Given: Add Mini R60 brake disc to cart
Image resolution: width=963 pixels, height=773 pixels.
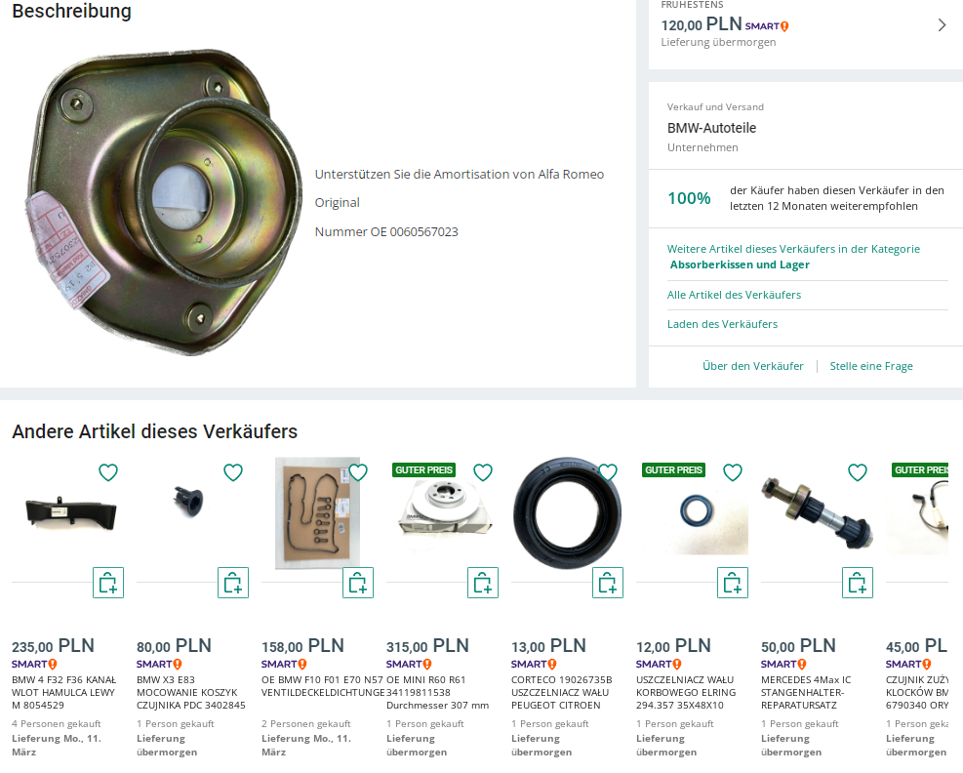Looking at the screenshot, I should 483,583.
